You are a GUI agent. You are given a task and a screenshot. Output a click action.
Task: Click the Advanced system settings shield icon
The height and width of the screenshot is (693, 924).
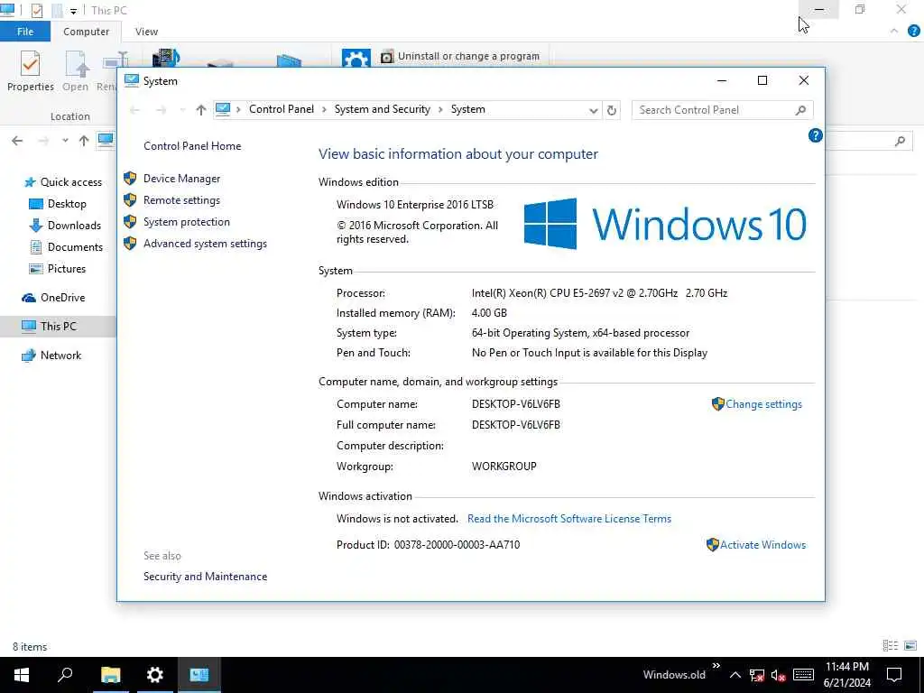[130, 244]
